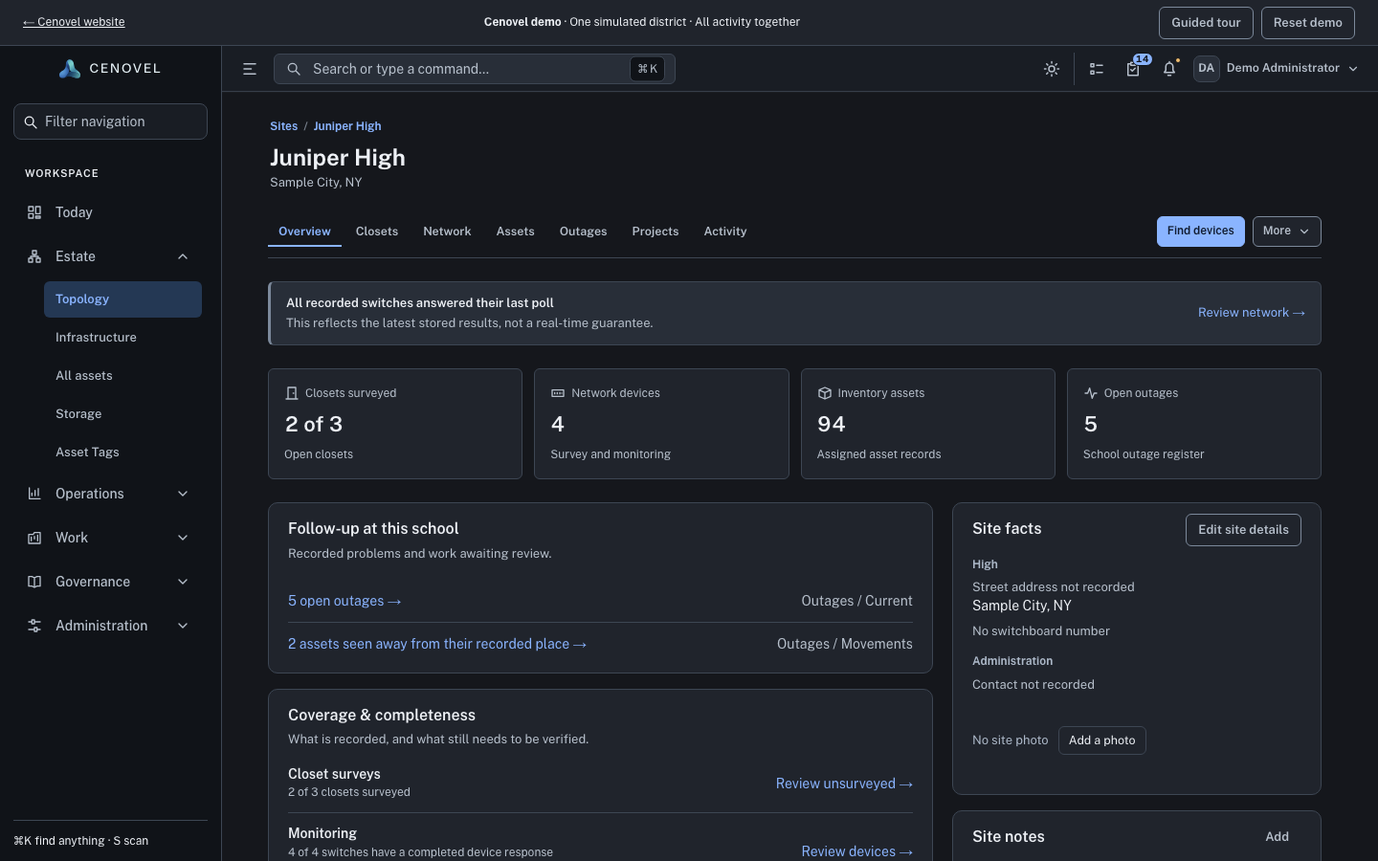Focus the Filter navigation input
Screen dimensions: 1378x861
(x=110, y=121)
